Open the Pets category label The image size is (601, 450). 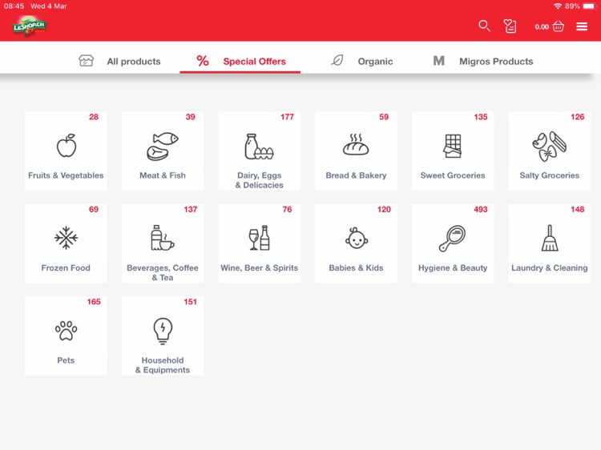[66, 360]
